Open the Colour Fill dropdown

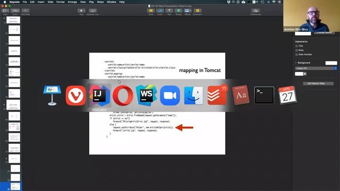316,68
